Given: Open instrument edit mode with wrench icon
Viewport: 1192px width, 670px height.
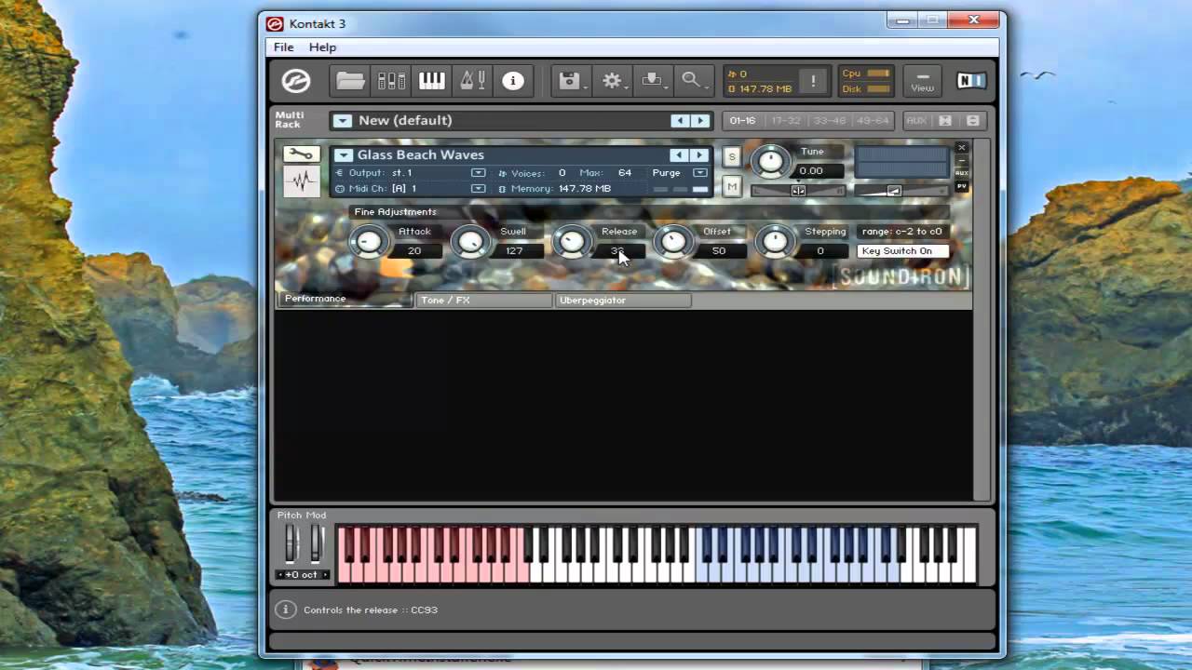Looking at the screenshot, I should [301, 154].
